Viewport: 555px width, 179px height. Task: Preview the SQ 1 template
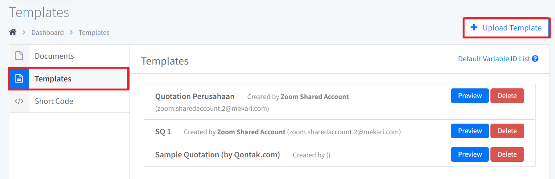click(x=470, y=131)
